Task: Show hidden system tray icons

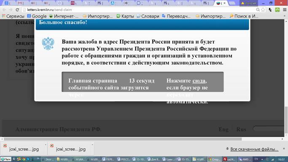Action: pyautogui.click(x=262, y=159)
